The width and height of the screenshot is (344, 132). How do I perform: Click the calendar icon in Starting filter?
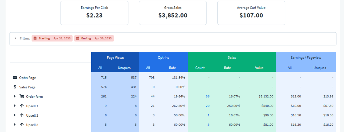click(x=35, y=38)
